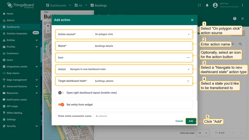The image size is (249, 140).
Task: Click the Profiles sidebar icon
Action: click(4, 47)
